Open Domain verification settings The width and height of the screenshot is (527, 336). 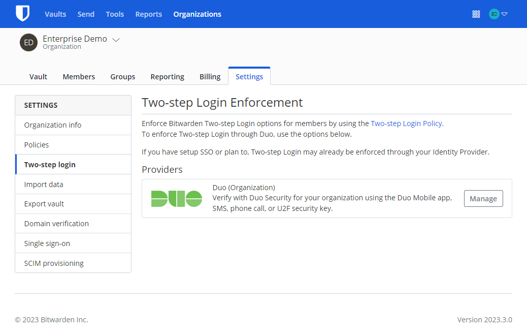(x=56, y=223)
